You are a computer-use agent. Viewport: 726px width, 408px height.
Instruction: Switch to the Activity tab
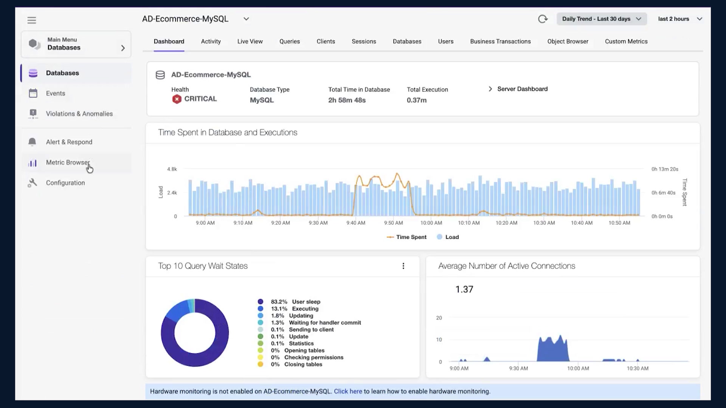point(211,42)
